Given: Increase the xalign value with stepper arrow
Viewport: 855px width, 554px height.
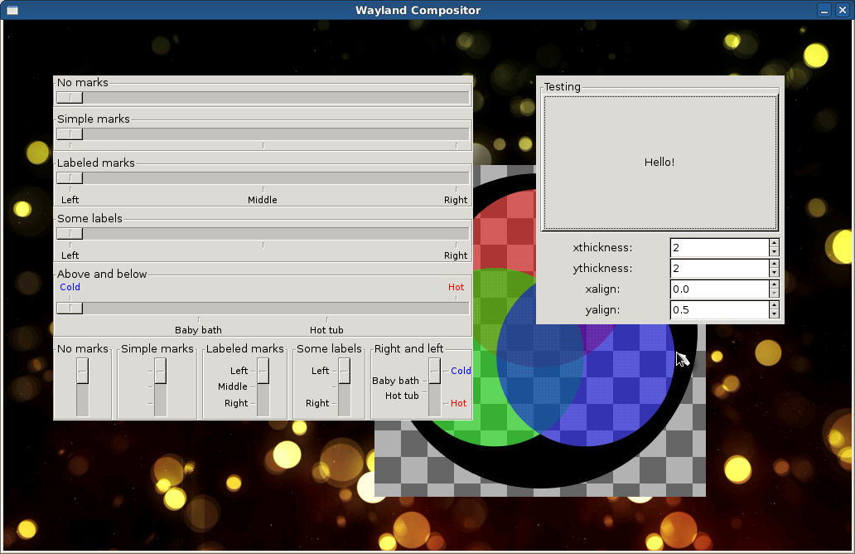Looking at the screenshot, I should (774, 284).
